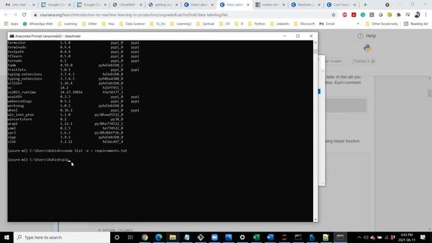432x243 pixels.
Task: Open the Python bookmarks folder
Action: point(256,24)
